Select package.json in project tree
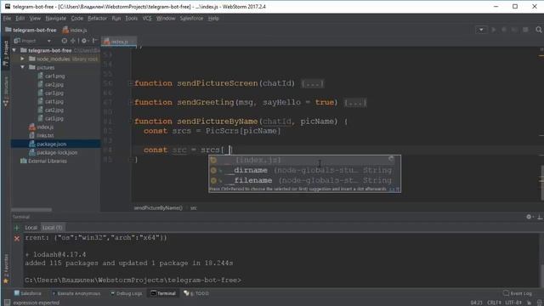Screen dimensions: 544x306 (x=48, y=144)
